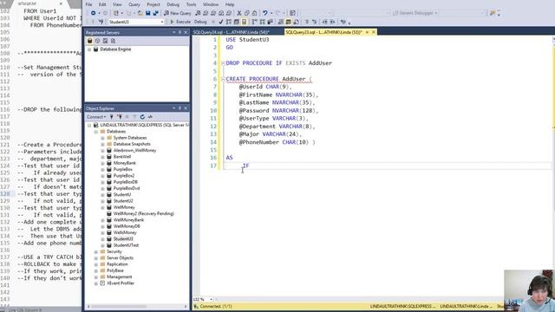Click first icon in Registered Servers toolbar
The height and width of the screenshot is (312, 555).
coord(89,41)
